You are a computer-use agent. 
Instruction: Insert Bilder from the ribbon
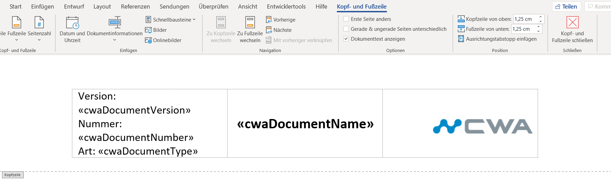[156, 30]
